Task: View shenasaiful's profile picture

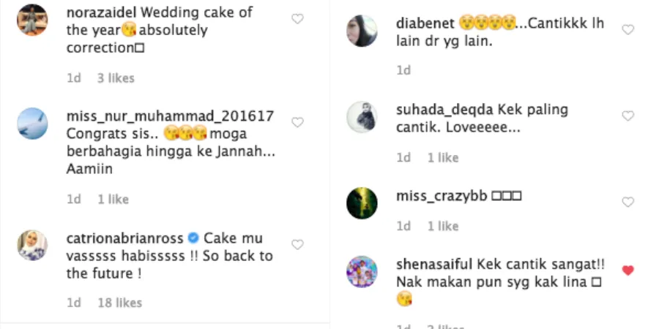Action: coord(362,271)
